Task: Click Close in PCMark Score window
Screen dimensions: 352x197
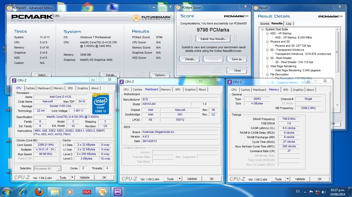Action: point(237,70)
